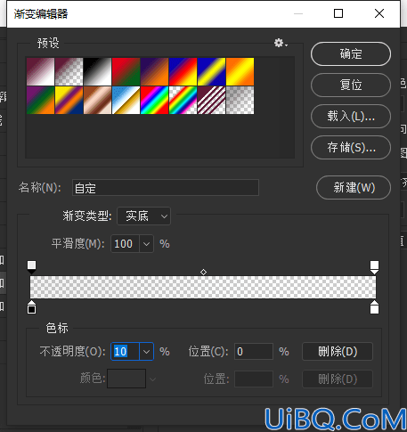Select the foreground-to-background maroon-white gradient preset
The image size is (407, 432).
point(40,71)
